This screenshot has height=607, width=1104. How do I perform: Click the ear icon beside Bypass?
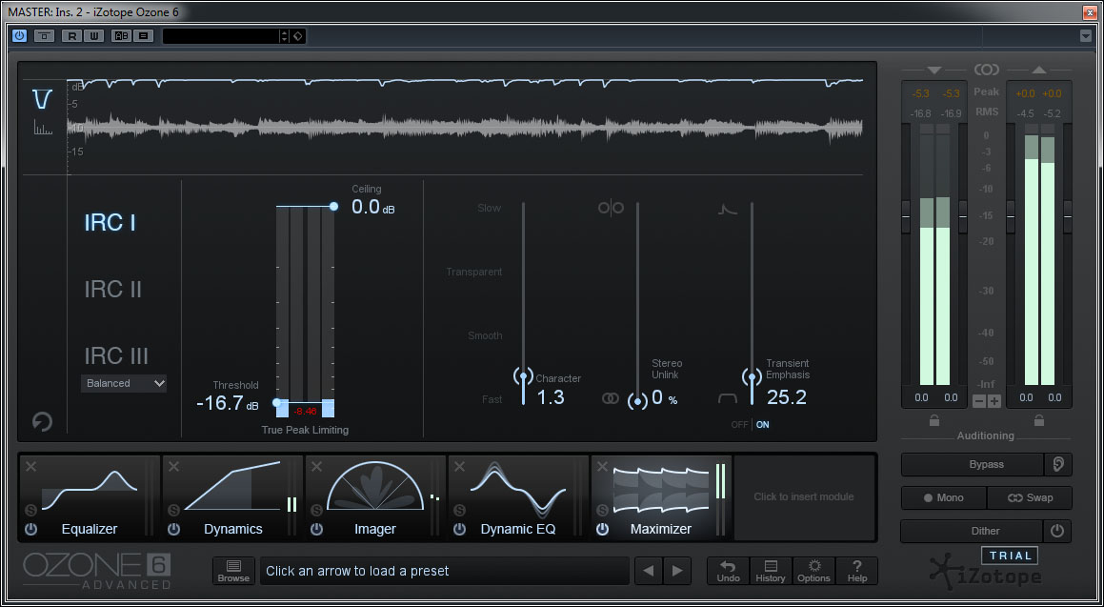[1056, 464]
